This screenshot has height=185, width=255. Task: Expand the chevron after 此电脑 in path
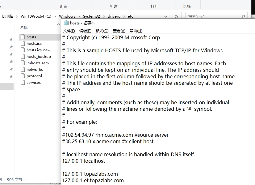coord(17,16)
